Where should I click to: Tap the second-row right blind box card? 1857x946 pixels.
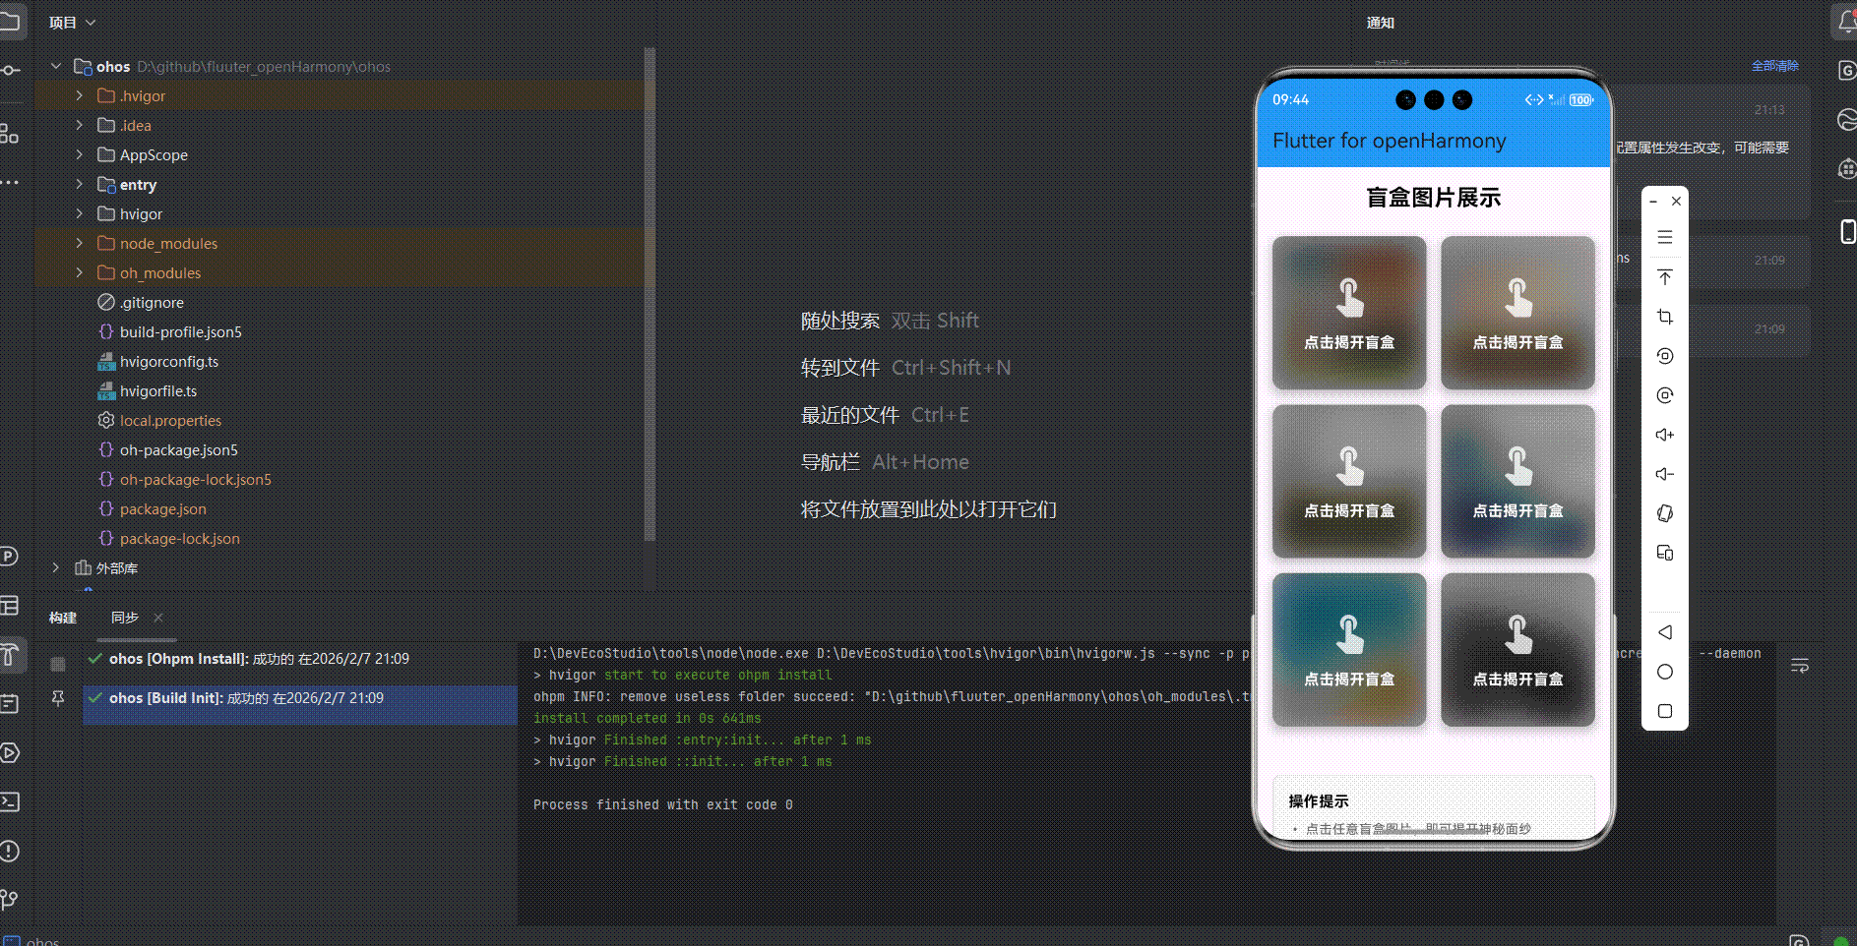(1517, 481)
